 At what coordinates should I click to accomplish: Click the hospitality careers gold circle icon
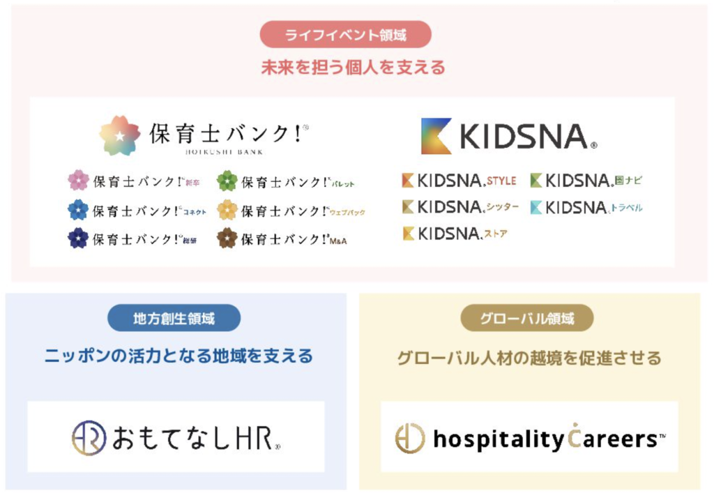point(410,439)
